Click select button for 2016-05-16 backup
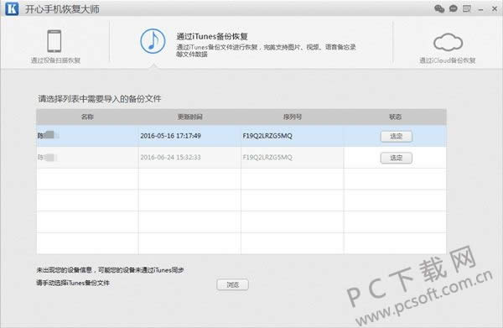Screen dimensions: 503x328 point(397,136)
